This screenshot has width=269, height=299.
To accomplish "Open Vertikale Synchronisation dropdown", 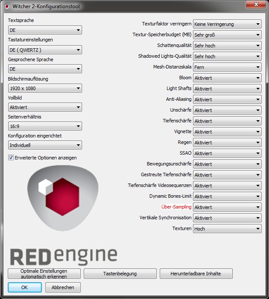I will click(x=227, y=218).
